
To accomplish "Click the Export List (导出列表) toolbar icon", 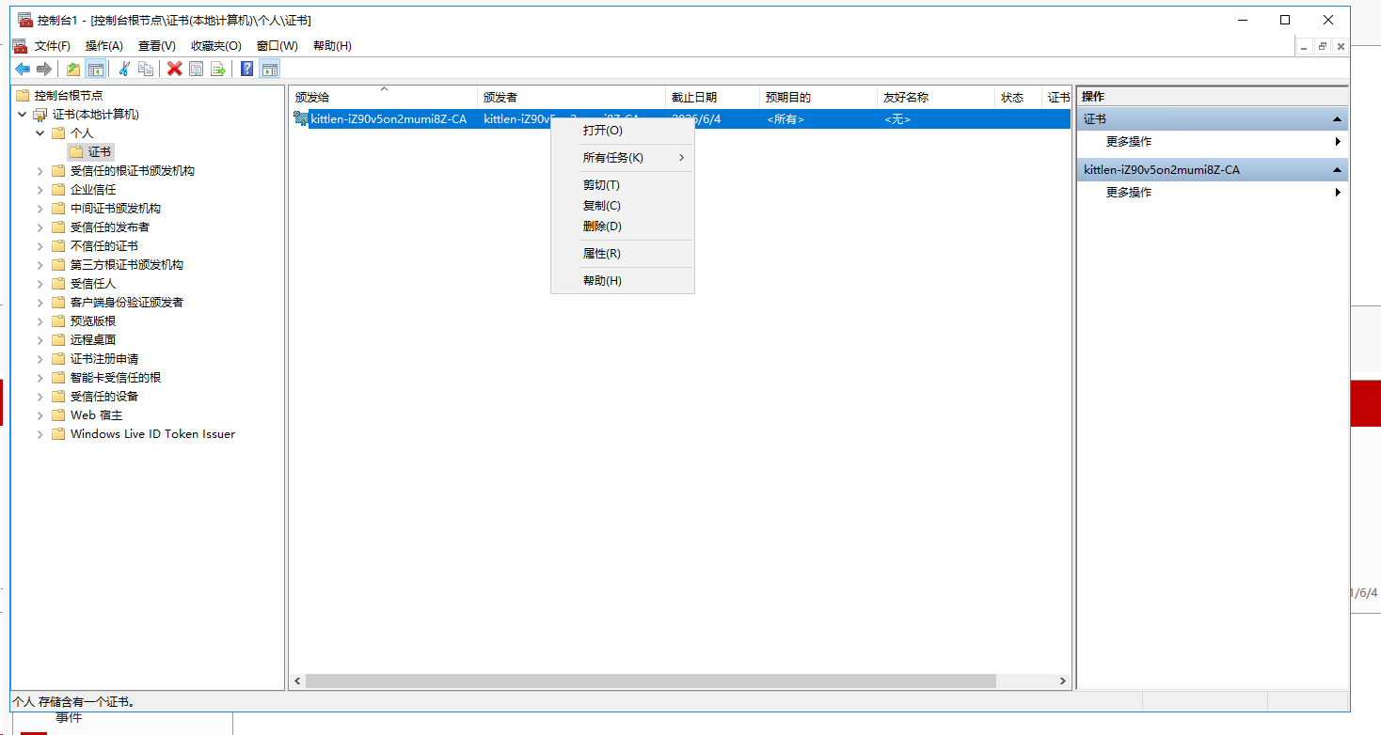I will pyautogui.click(x=217, y=68).
